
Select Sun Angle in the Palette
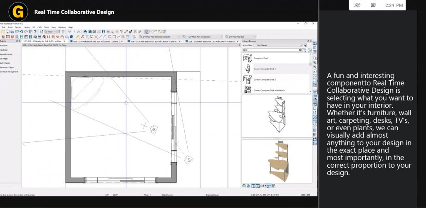click(x=4, y=59)
